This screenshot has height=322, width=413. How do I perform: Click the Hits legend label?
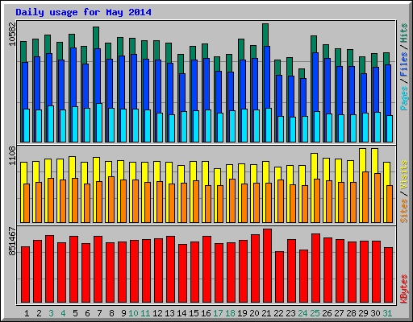point(403,33)
